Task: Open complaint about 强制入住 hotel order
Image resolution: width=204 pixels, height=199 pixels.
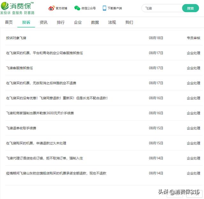Action: (45, 158)
